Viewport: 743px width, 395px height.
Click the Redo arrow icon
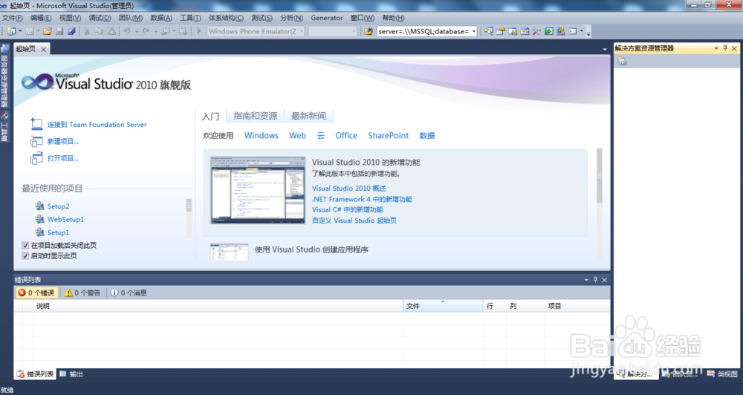tap(146, 31)
